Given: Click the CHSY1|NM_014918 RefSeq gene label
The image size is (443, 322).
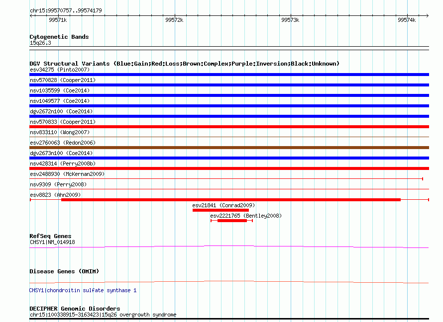Looking at the screenshot, I should pyautogui.click(x=52, y=242).
